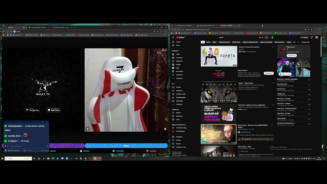This screenshot has height=184, width=327.
Task: Open Task View on the Windows taskbar
Action: point(34,159)
